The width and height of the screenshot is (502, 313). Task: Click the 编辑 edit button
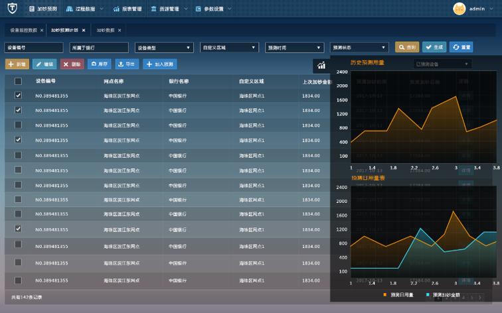coord(45,64)
